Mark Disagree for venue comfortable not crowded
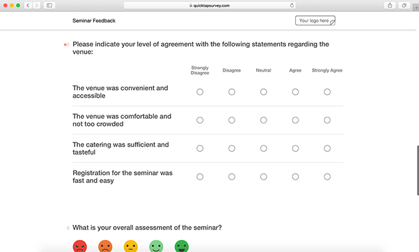419x252 pixels. [231, 120]
